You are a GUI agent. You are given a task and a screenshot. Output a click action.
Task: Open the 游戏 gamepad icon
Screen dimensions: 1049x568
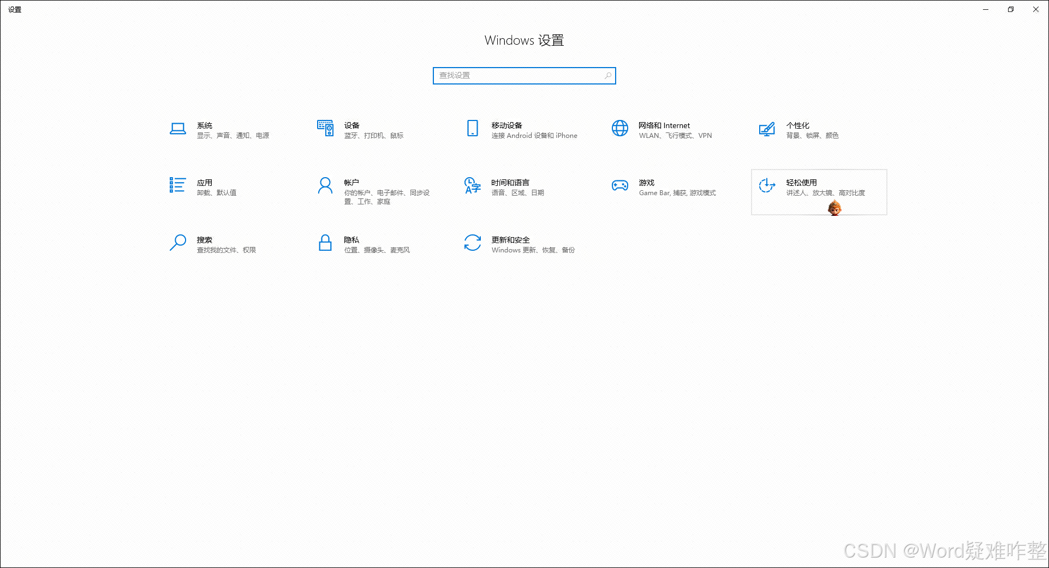[620, 185]
